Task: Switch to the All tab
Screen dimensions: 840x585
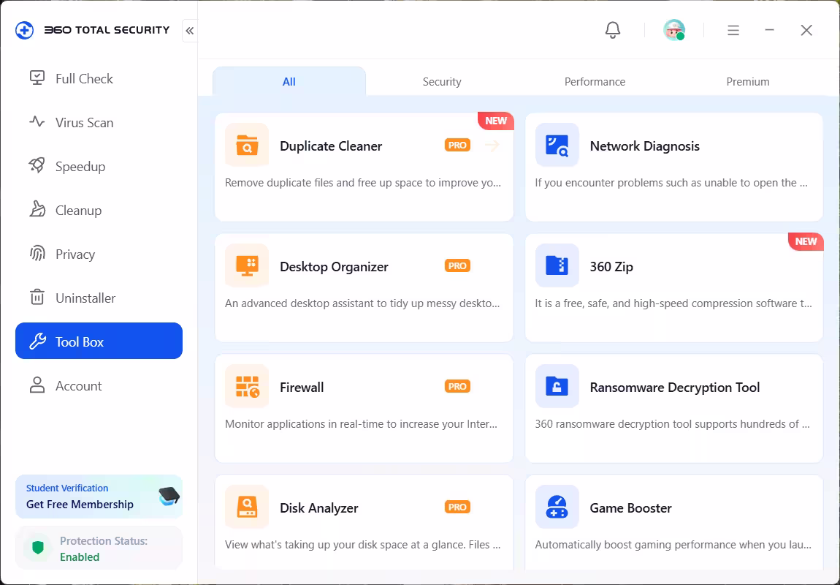Action: (289, 81)
